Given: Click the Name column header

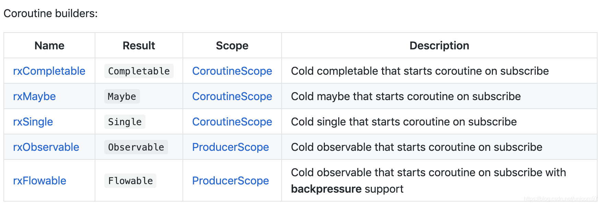Looking at the screenshot, I should pos(49,46).
